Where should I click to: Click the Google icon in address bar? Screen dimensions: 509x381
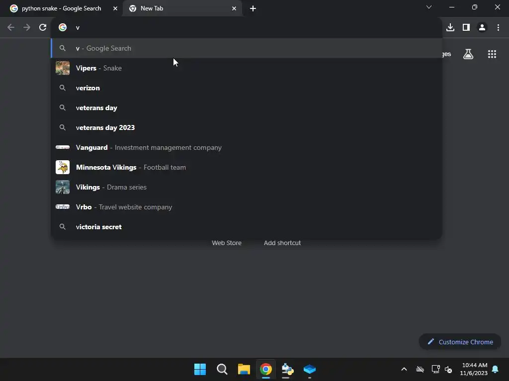click(63, 28)
